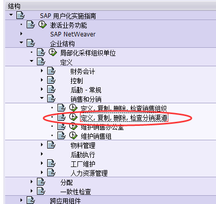Open documentation icon for 定义 node
This screenshot has width=216, height=204.
(41, 62)
